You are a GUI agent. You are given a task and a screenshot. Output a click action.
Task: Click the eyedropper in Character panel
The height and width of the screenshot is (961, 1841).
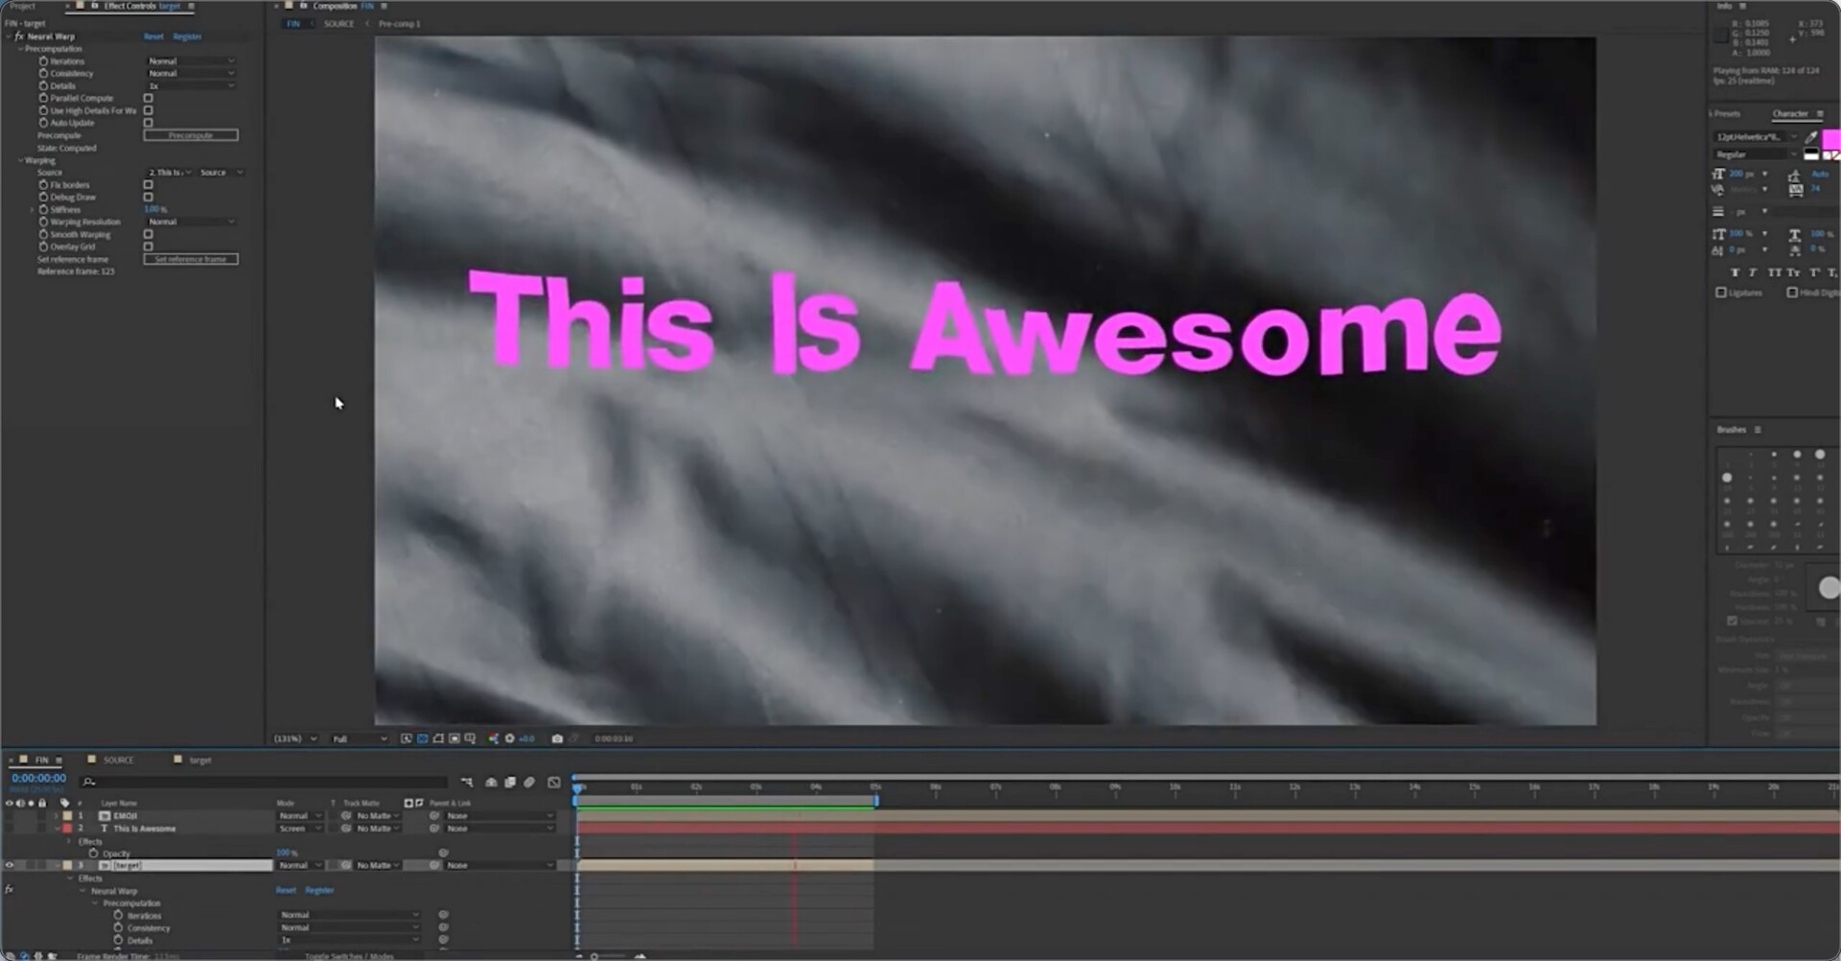point(1811,137)
